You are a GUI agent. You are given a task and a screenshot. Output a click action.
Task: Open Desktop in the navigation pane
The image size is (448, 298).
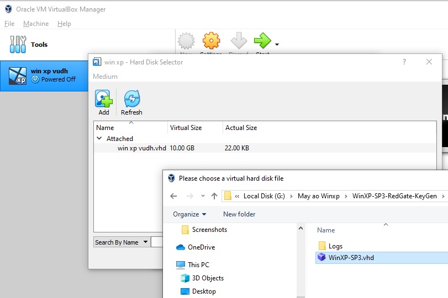point(204,291)
